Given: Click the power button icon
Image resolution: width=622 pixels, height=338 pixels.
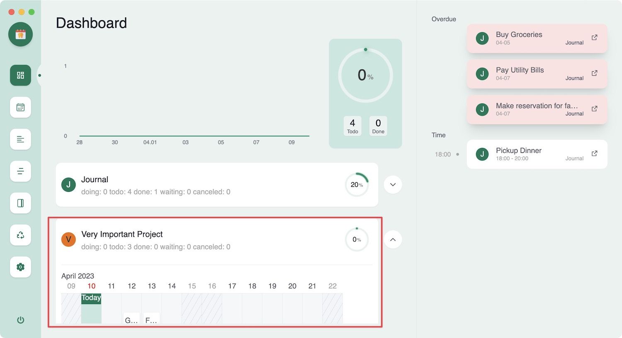Looking at the screenshot, I should (x=20, y=320).
